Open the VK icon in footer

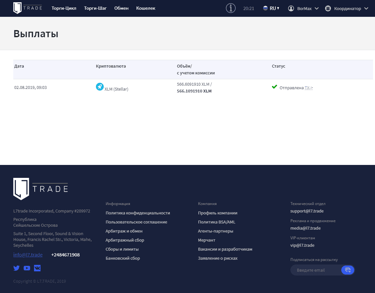pos(37,268)
